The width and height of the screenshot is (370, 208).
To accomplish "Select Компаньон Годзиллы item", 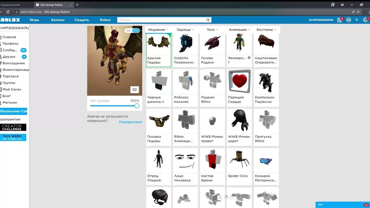I will tap(266, 88).
